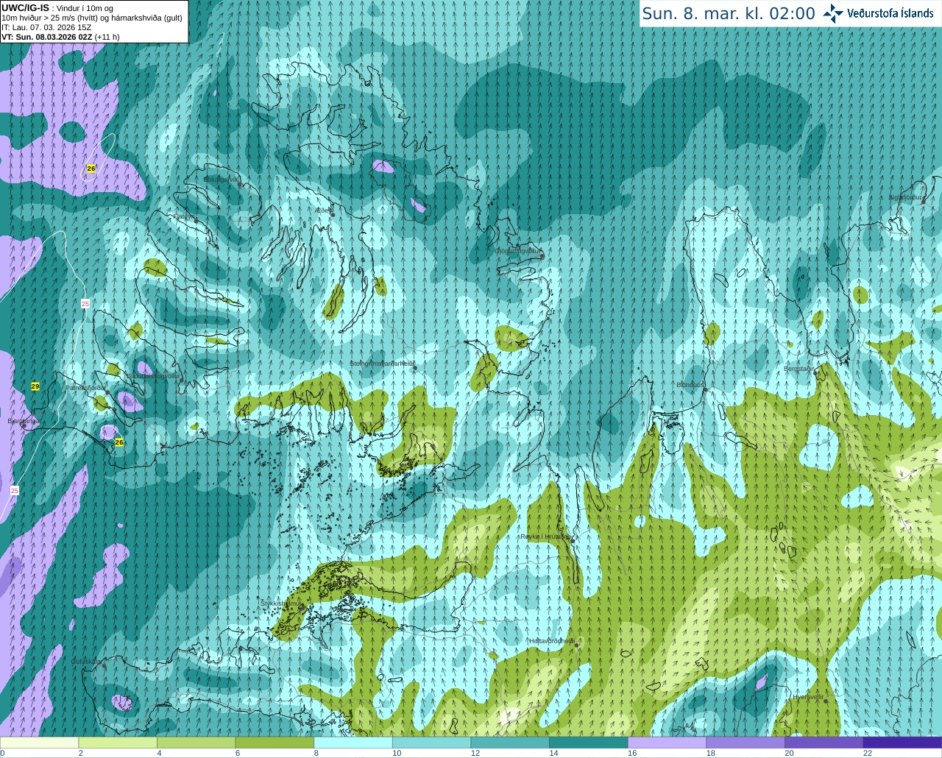Pick the 20–22 m/s violet legend swatch
Image resolution: width=942 pixels, height=758 pixels.
[824, 743]
